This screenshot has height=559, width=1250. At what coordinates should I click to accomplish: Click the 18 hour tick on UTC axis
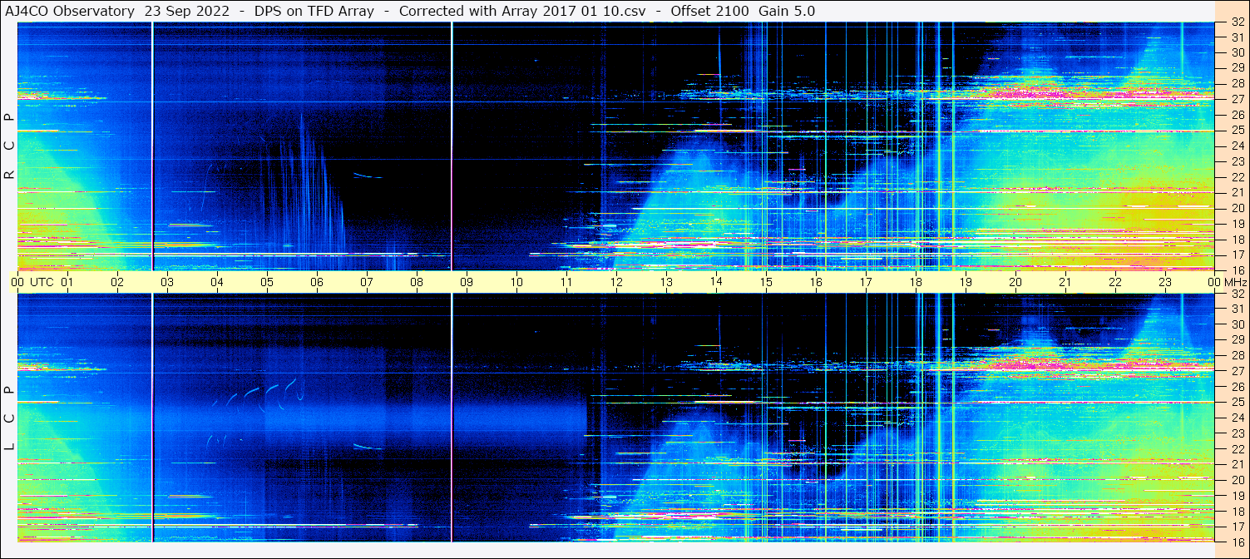click(x=916, y=282)
